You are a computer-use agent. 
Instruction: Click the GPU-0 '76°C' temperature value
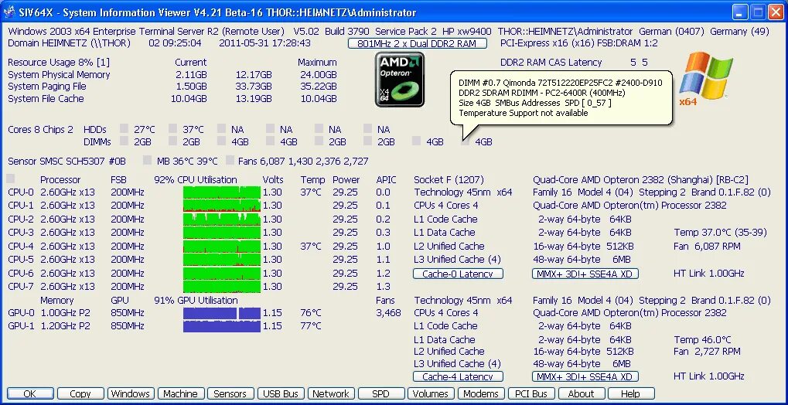311,313
